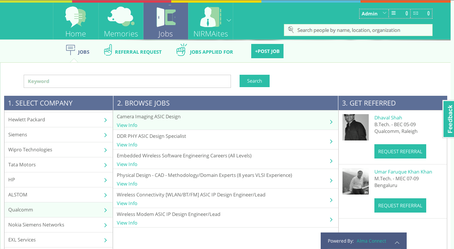View Info for Embedded Wireless Software Engineering

(x=127, y=164)
